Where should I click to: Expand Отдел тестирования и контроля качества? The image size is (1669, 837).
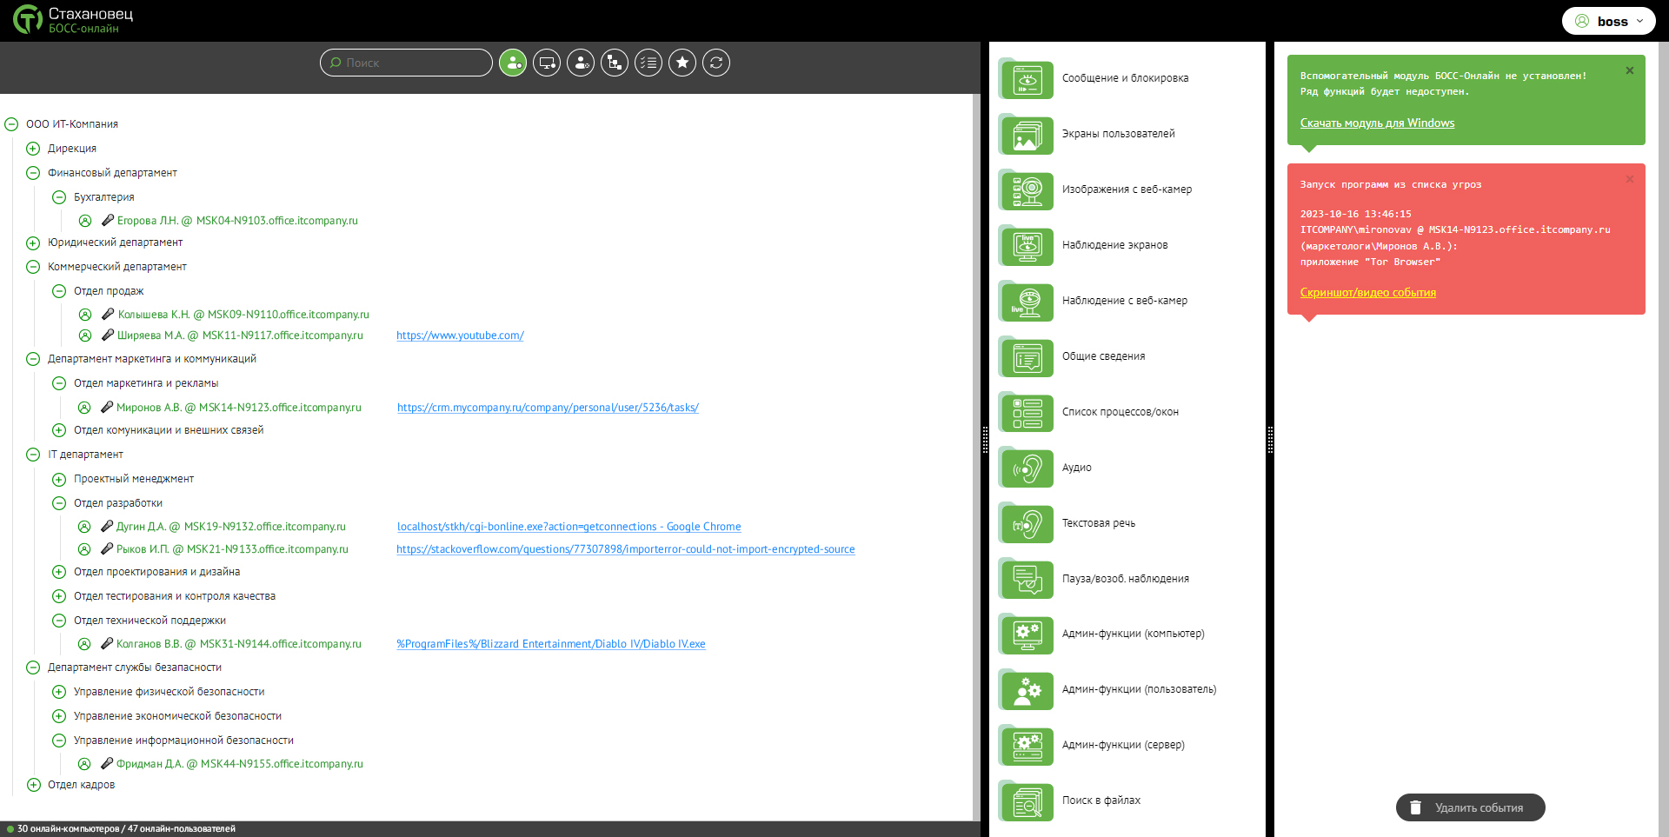59,596
